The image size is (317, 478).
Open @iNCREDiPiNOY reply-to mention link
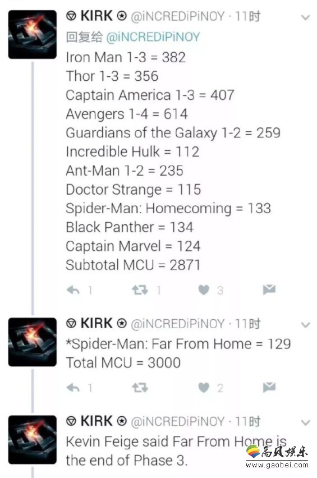tap(153, 37)
